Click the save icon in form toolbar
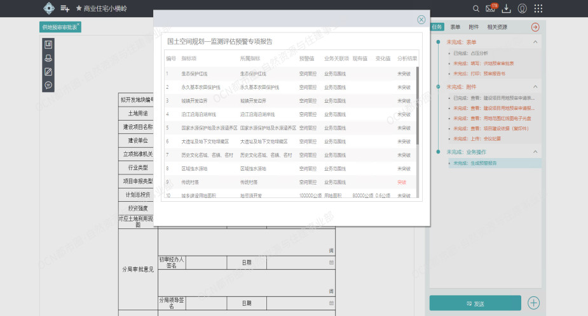Viewport: 588px width, 316px height. (x=48, y=44)
